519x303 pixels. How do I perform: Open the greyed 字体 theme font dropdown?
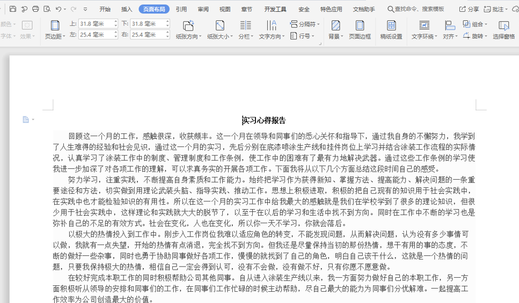click(8, 36)
